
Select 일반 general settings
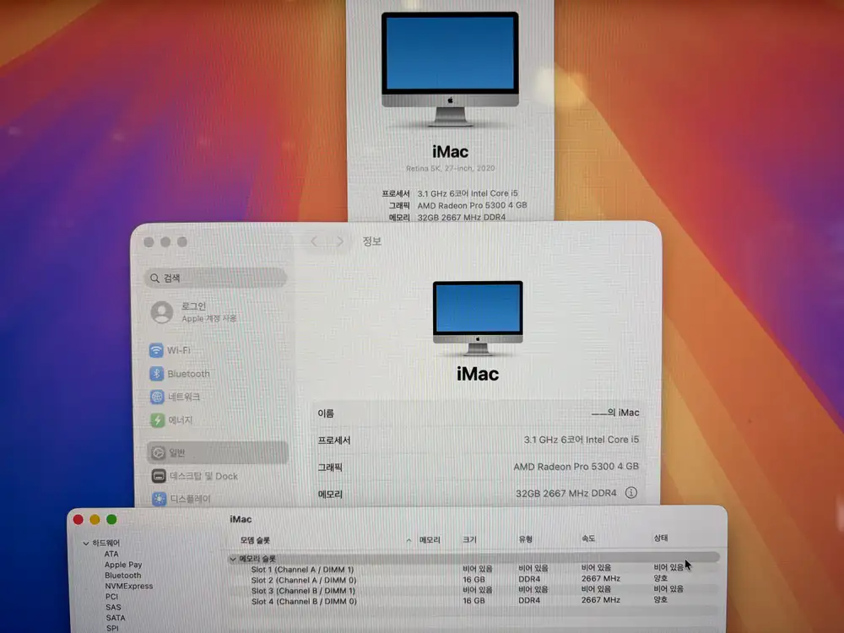coord(218,452)
